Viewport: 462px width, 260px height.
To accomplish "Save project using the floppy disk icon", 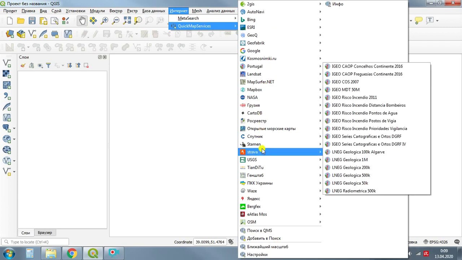I will 32,21.
